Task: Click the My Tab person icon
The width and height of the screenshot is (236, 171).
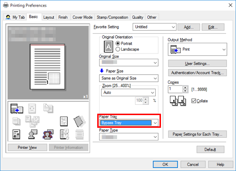Action: 8,17
